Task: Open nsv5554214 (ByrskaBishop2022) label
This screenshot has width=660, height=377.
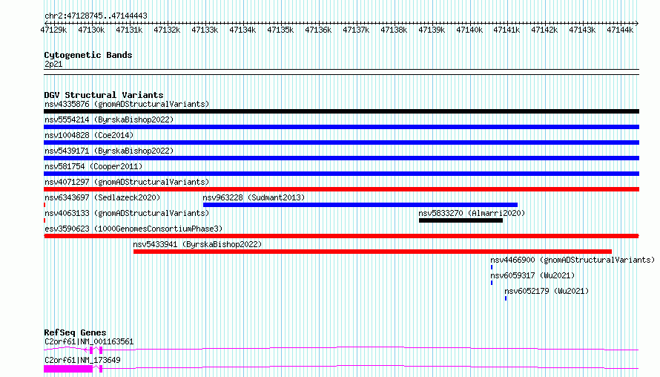Action: (x=109, y=119)
